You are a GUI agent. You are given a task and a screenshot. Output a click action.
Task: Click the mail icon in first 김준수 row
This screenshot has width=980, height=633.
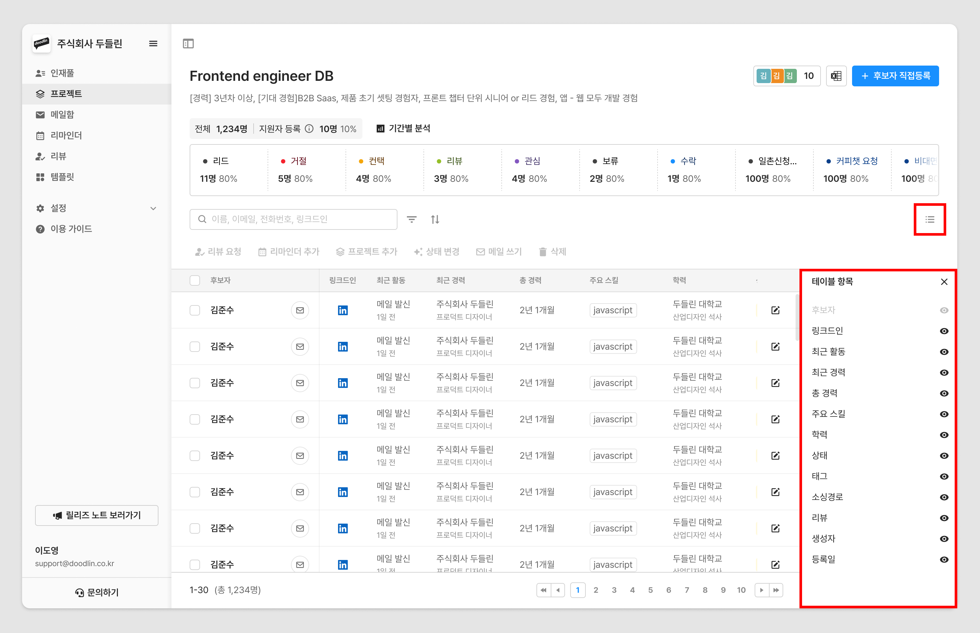tap(300, 310)
